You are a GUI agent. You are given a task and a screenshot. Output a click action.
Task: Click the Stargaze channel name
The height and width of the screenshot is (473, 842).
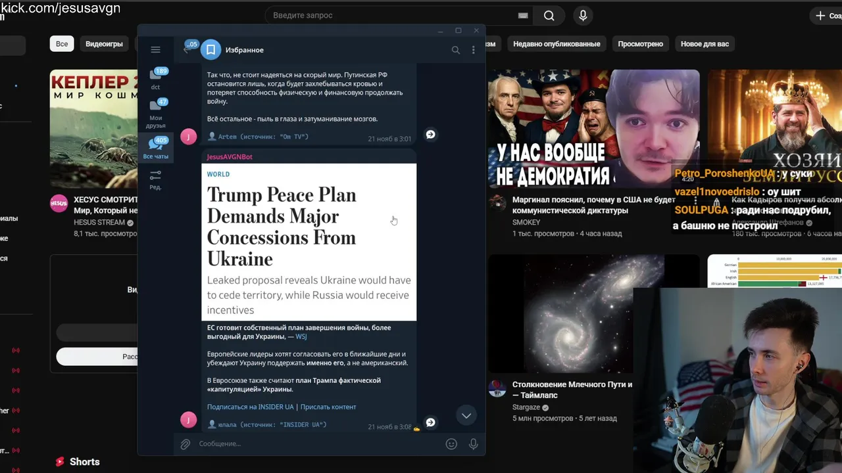pyautogui.click(x=526, y=407)
